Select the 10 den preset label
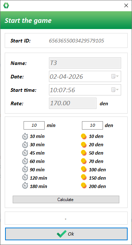The image size is (132, 245). (x=96, y=136)
